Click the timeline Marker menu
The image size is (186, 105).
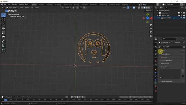click(29, 97)
